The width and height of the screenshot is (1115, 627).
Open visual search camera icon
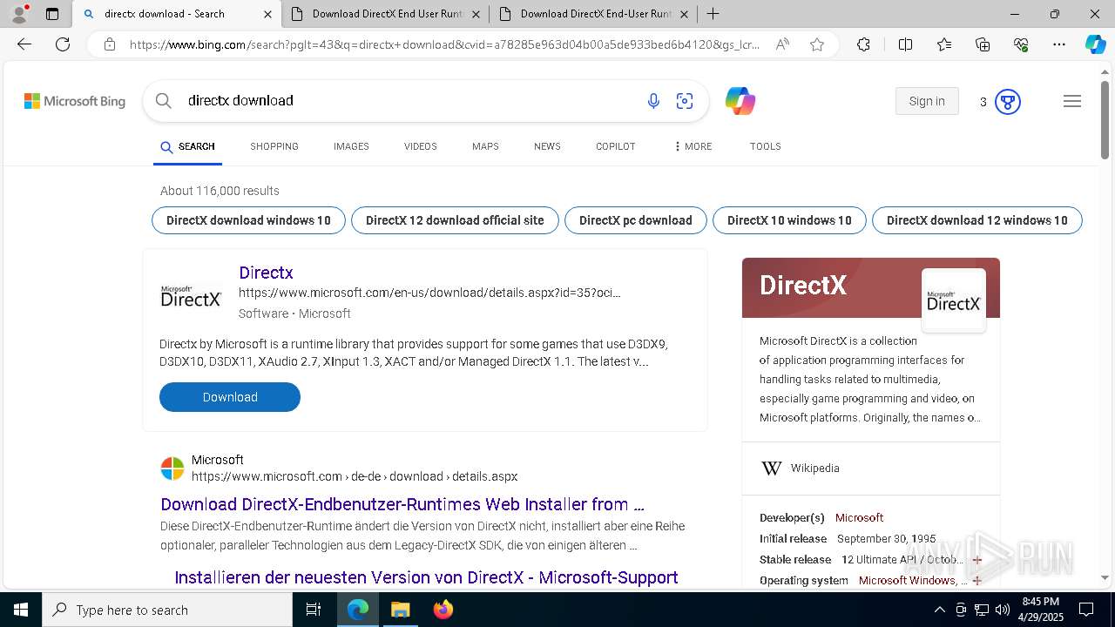(685, 101)
